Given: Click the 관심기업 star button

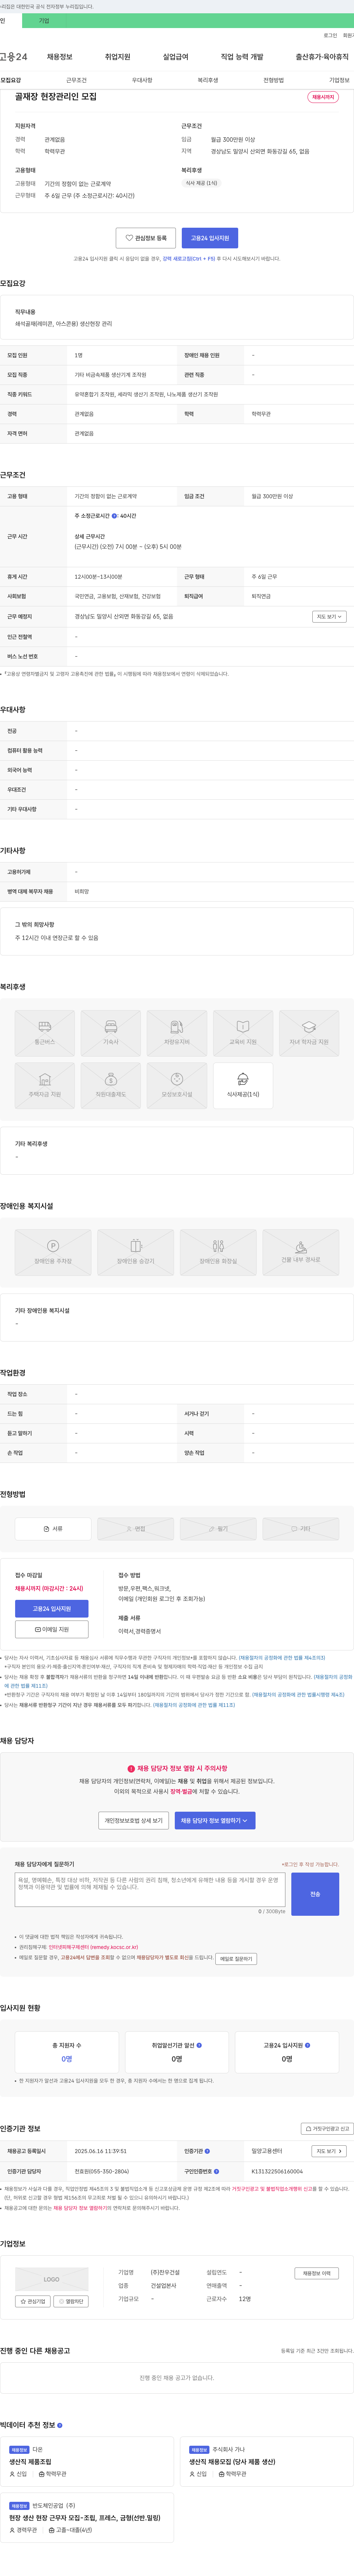Looking at the screenshot, I should [x=33, y=2301].
